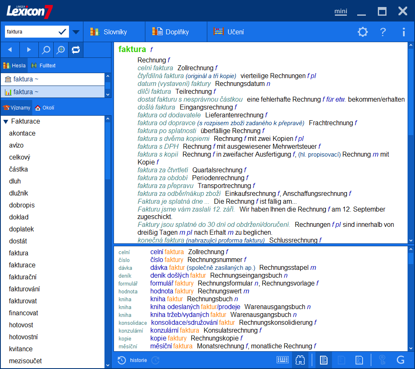Click the green faktura headword
This screenshot has height=369, width=415.
[x=132, y=49]
